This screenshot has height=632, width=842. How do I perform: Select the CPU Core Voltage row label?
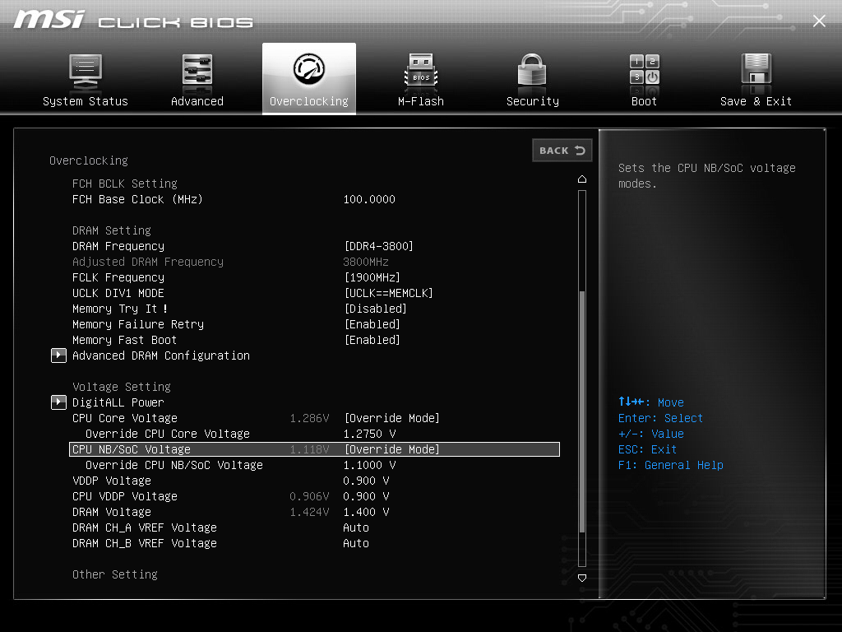tap(125, 418)
